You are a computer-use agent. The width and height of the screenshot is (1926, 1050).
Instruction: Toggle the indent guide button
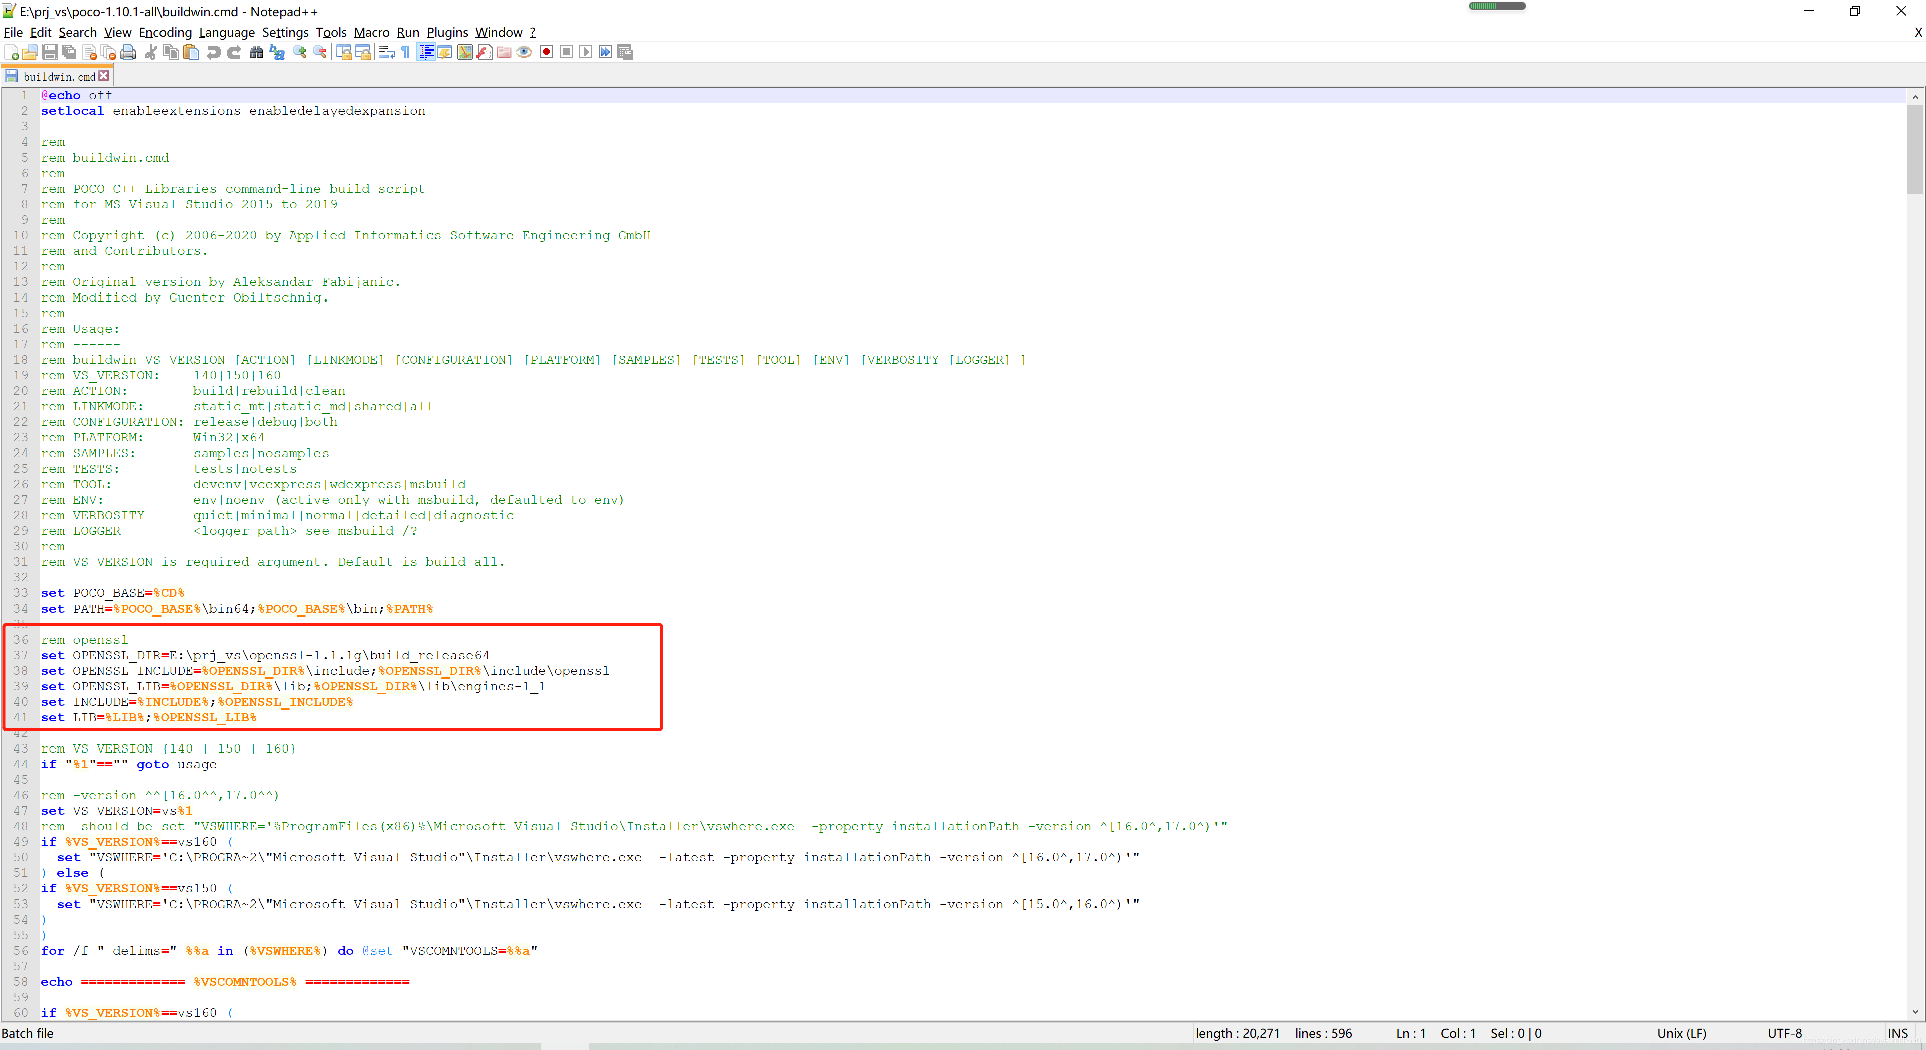pos(426,52)
